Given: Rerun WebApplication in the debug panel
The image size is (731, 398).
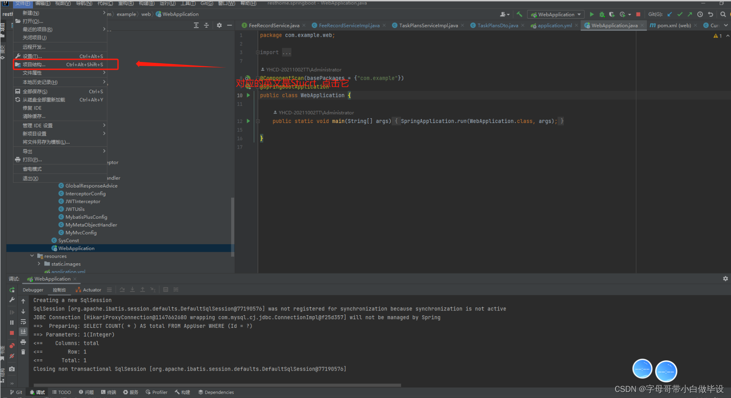Looking at the screenshot, I should coord(12,290).
